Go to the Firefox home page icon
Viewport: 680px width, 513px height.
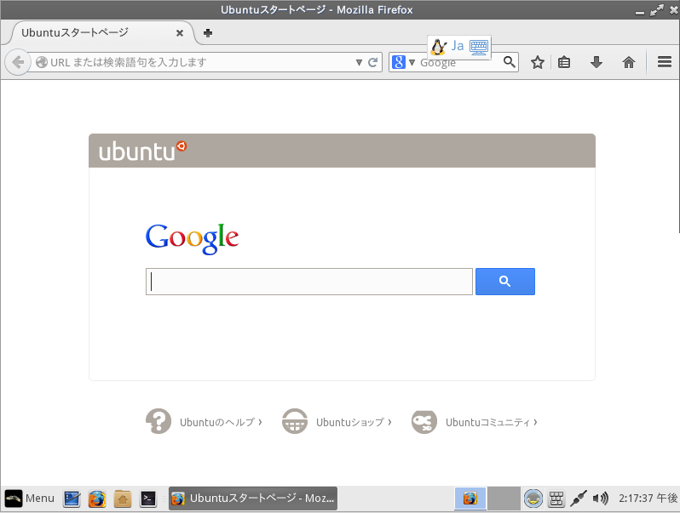click(628, 62)
